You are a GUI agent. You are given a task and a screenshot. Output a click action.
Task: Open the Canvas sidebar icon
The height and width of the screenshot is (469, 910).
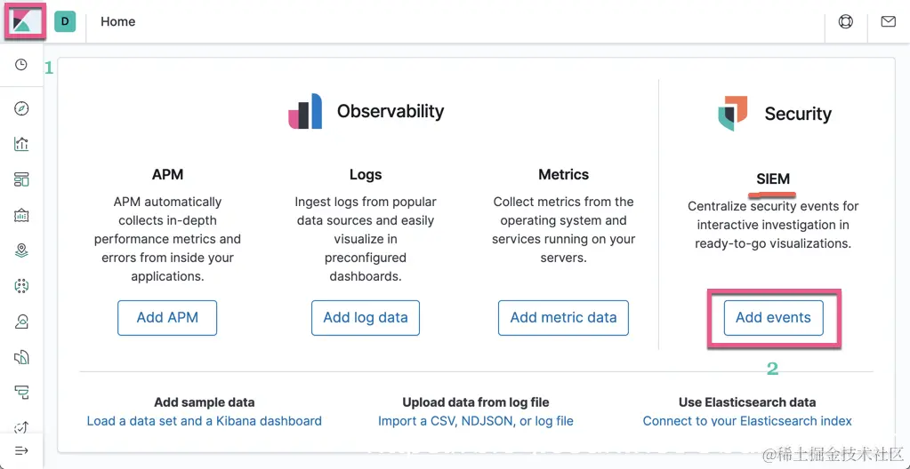[x=21, y=215]
